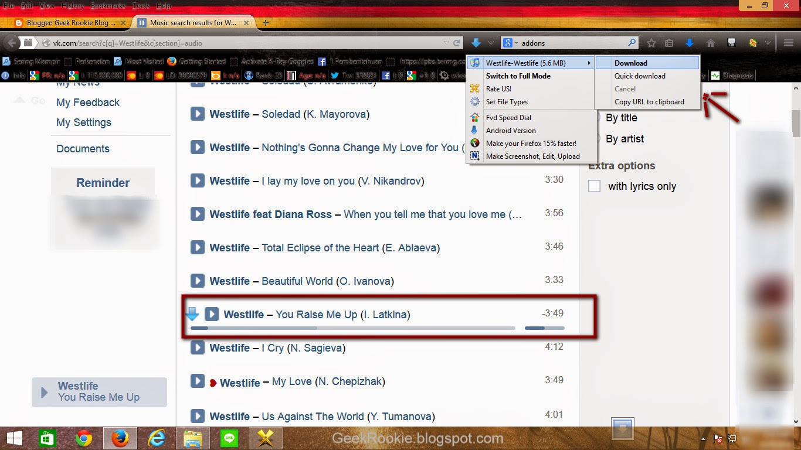Open the File menu

9,6
